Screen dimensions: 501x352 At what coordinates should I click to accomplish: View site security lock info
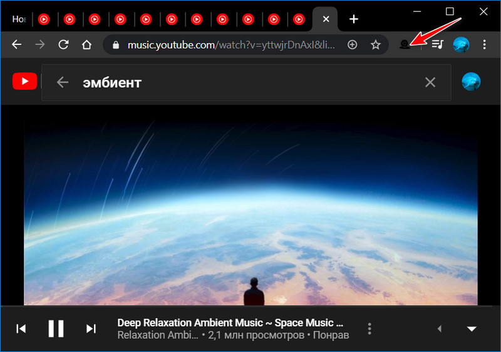coord(116,45)
